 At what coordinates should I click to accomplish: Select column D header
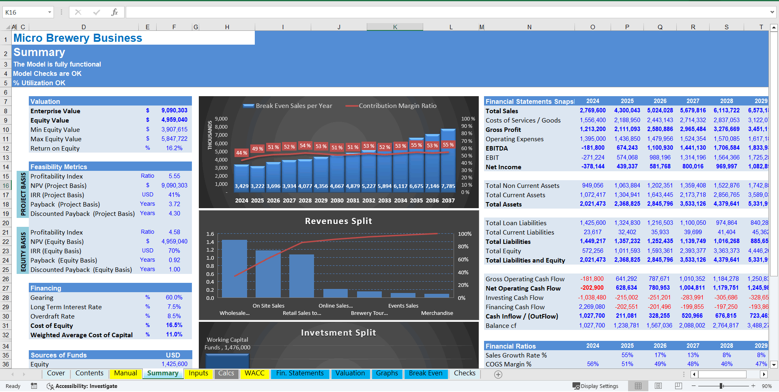pyautogui.click(x=84, y=27)
